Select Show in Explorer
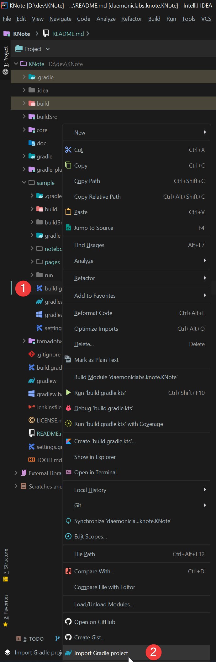This screenshot has height=662, width=216. click(x=136, y=457)
